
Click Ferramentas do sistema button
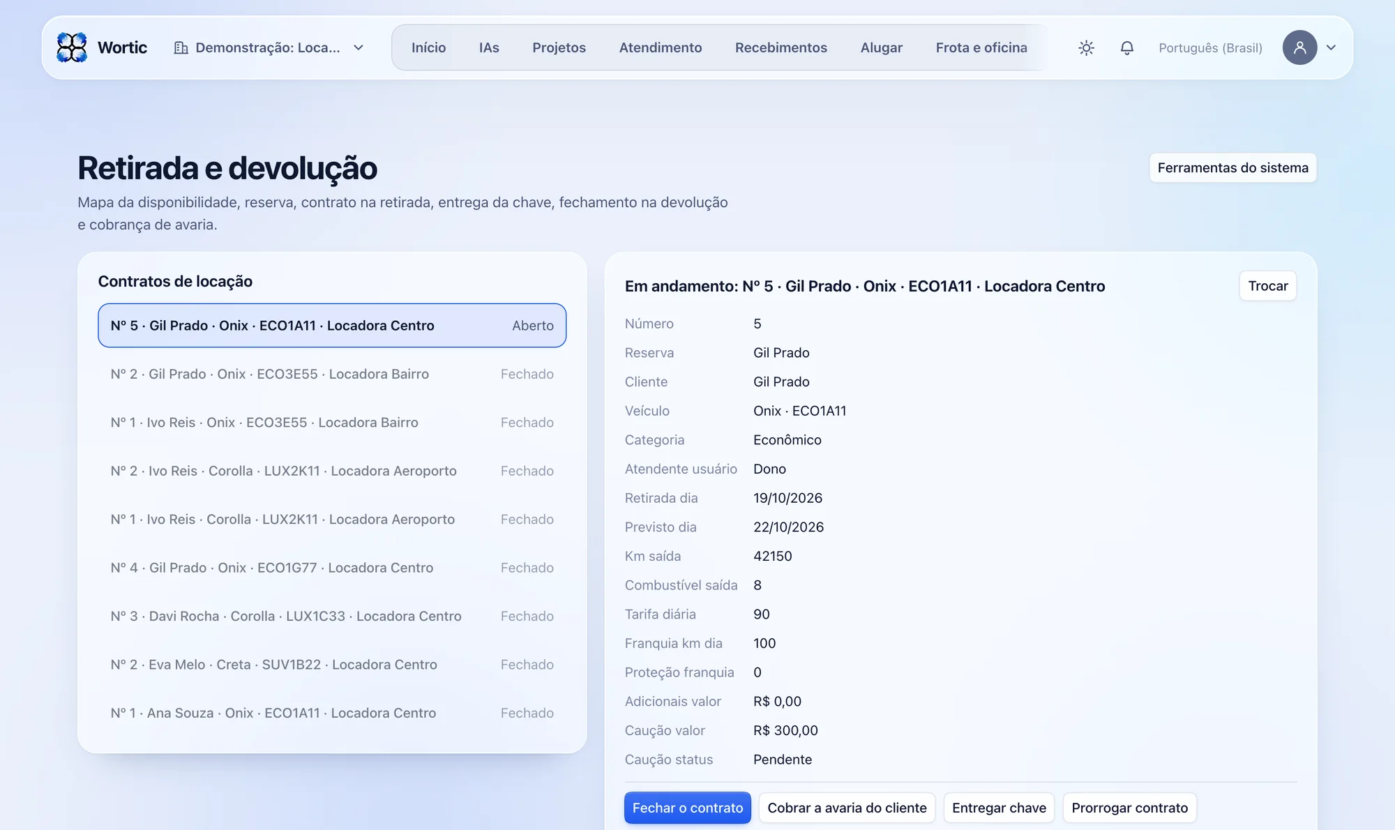(1232, 167)
